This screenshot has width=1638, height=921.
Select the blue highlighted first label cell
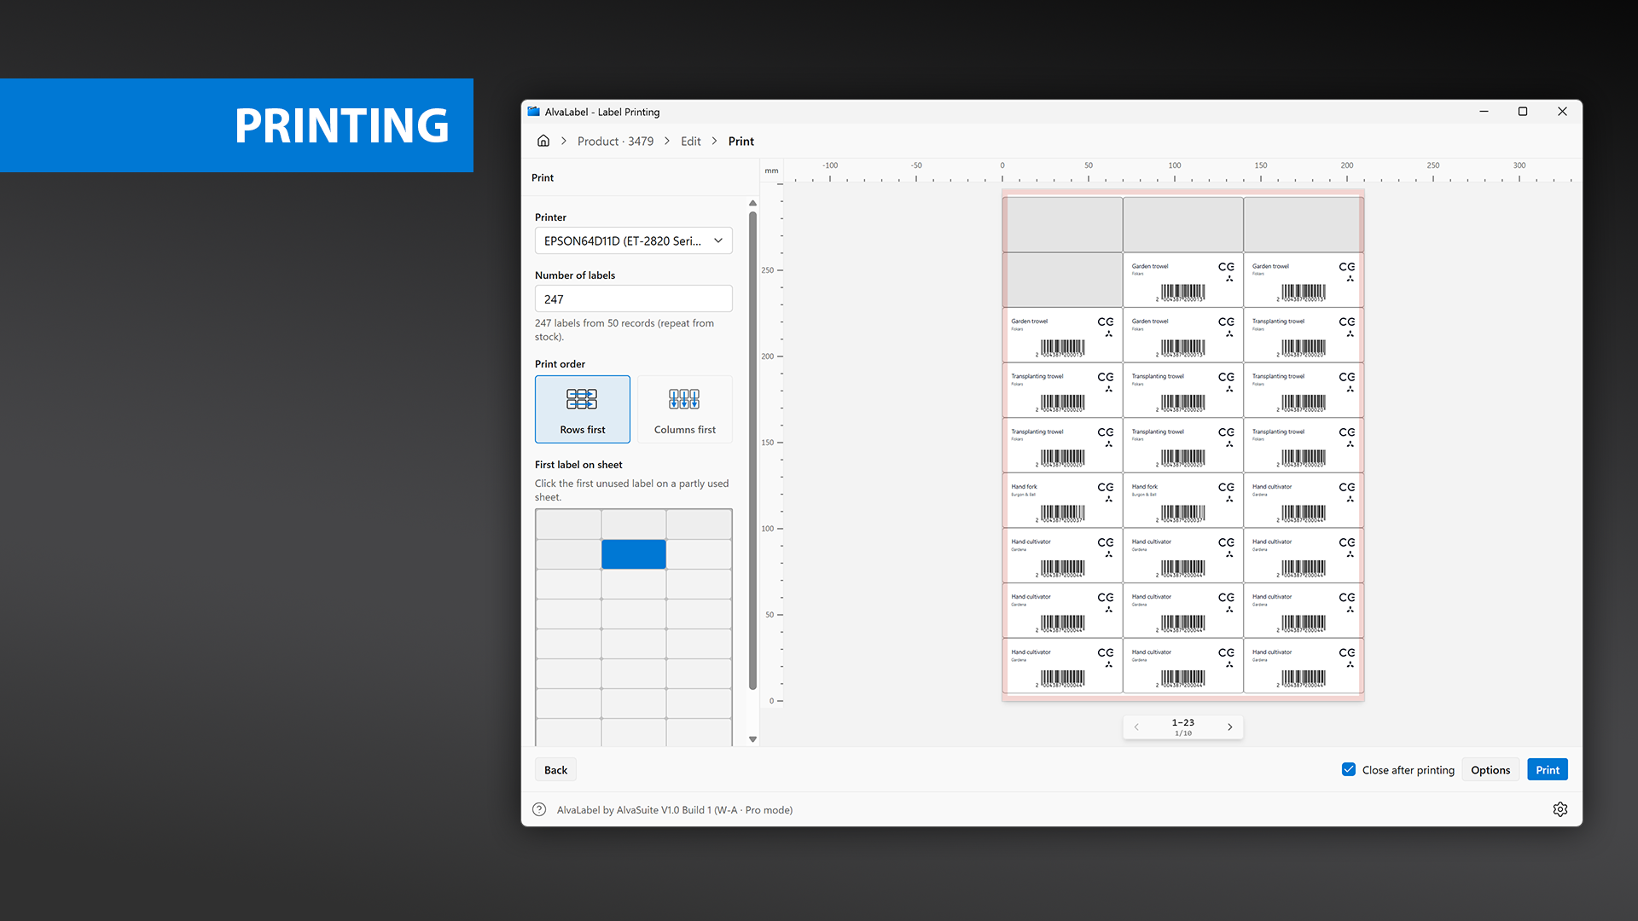[634, 554]
